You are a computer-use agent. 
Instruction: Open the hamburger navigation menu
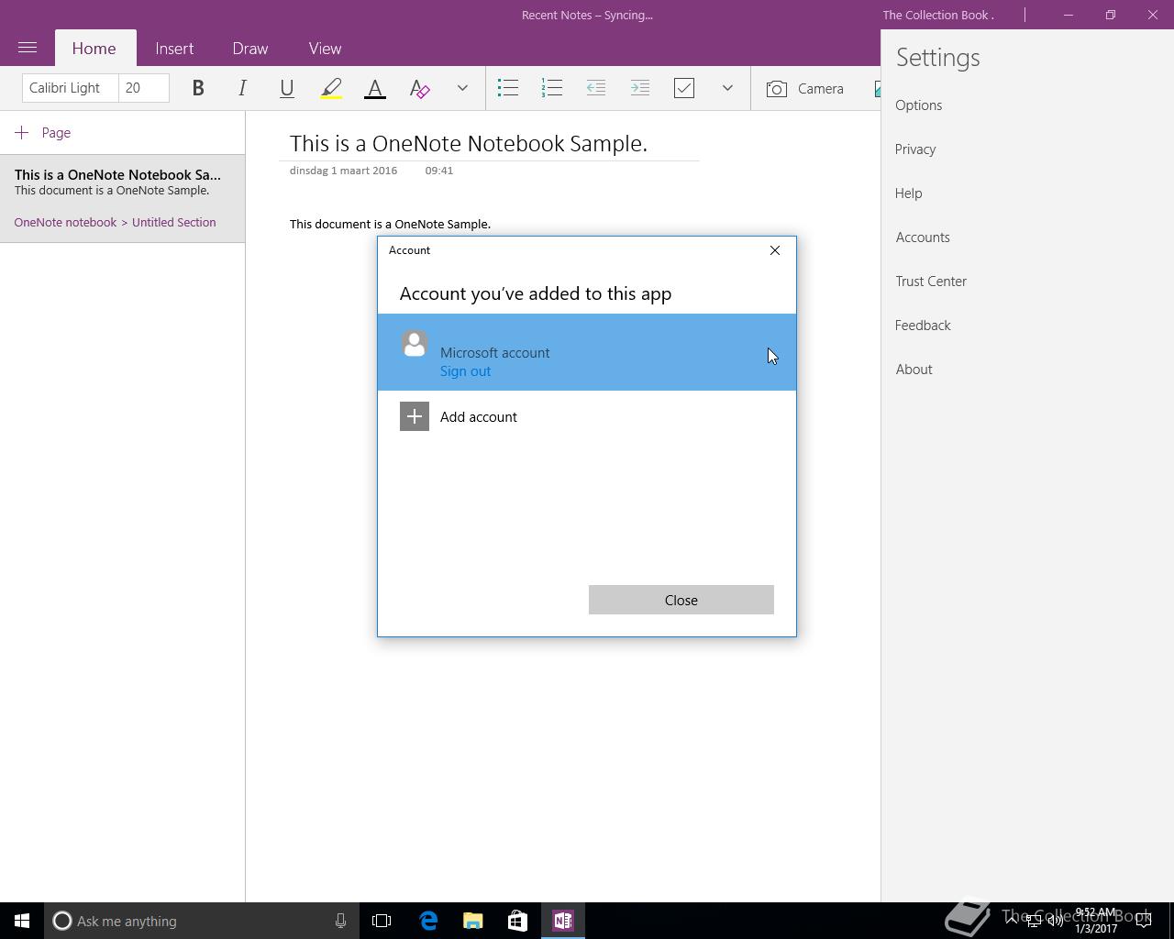click(28, 48)
